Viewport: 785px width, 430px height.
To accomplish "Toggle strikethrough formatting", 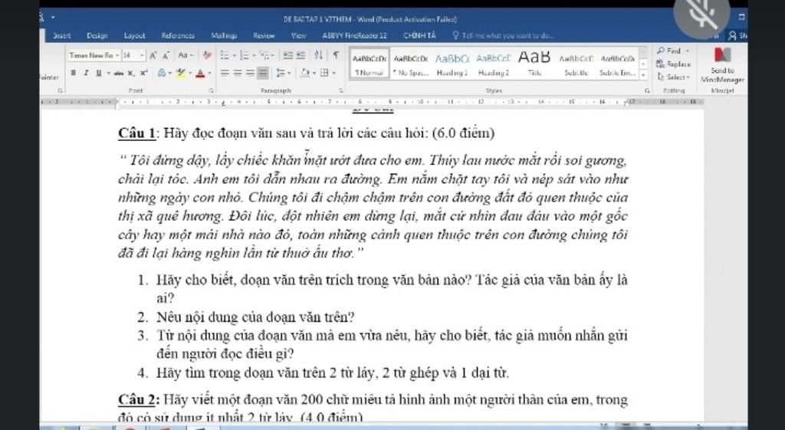I will pos(119,73).
